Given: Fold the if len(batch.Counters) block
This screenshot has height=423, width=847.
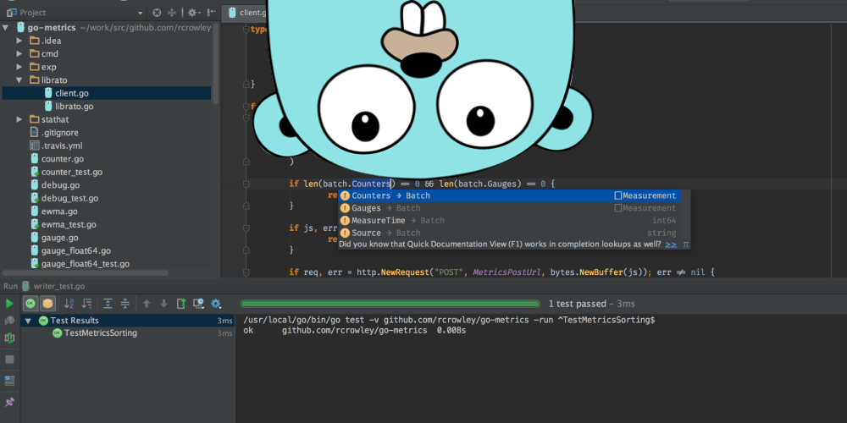Looking at the screenshot, I should (x=246, y=184).
